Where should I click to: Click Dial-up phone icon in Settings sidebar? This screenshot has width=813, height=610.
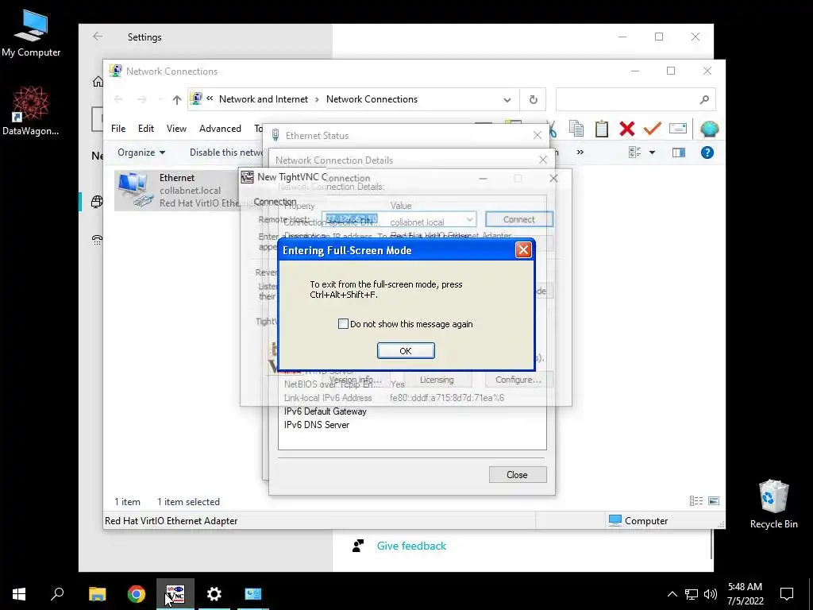[x=97, y=240]
